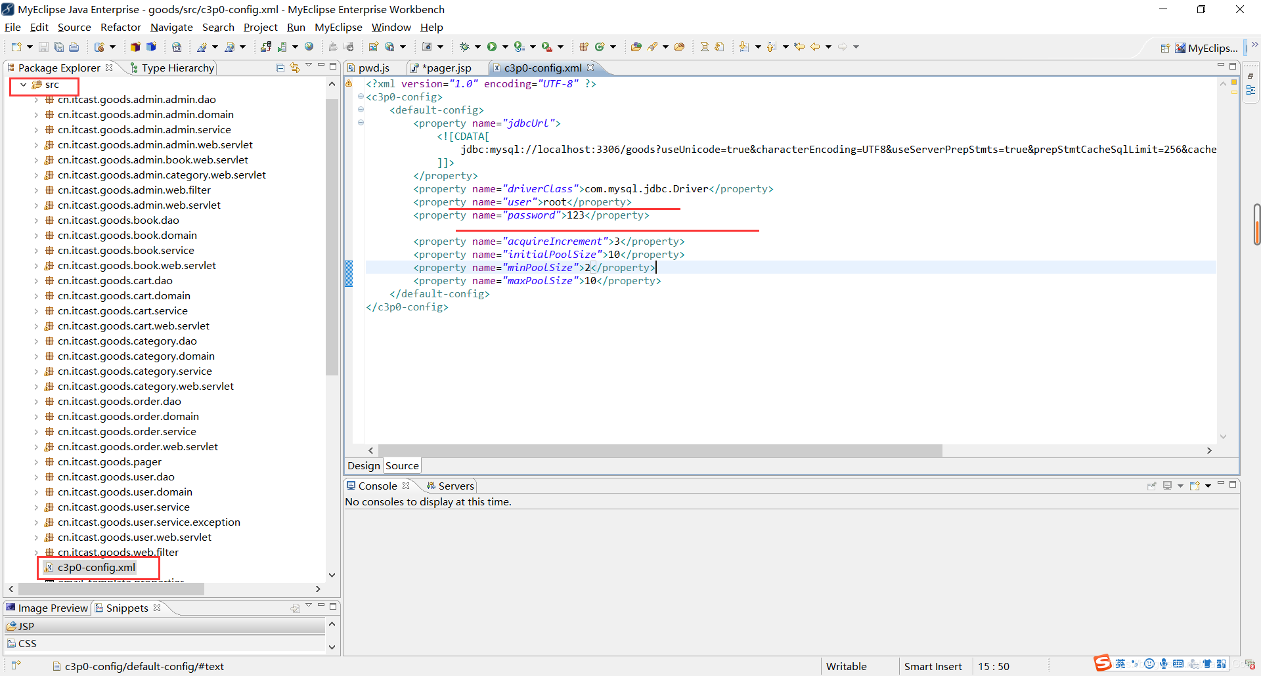This screenshot has width=1261, height=676.
Task: Expand cn.itcast.goods.book.dao package
Action: coord(36,221)
